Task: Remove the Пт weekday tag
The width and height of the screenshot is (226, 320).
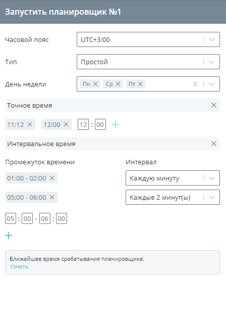Action: [140, 84]
